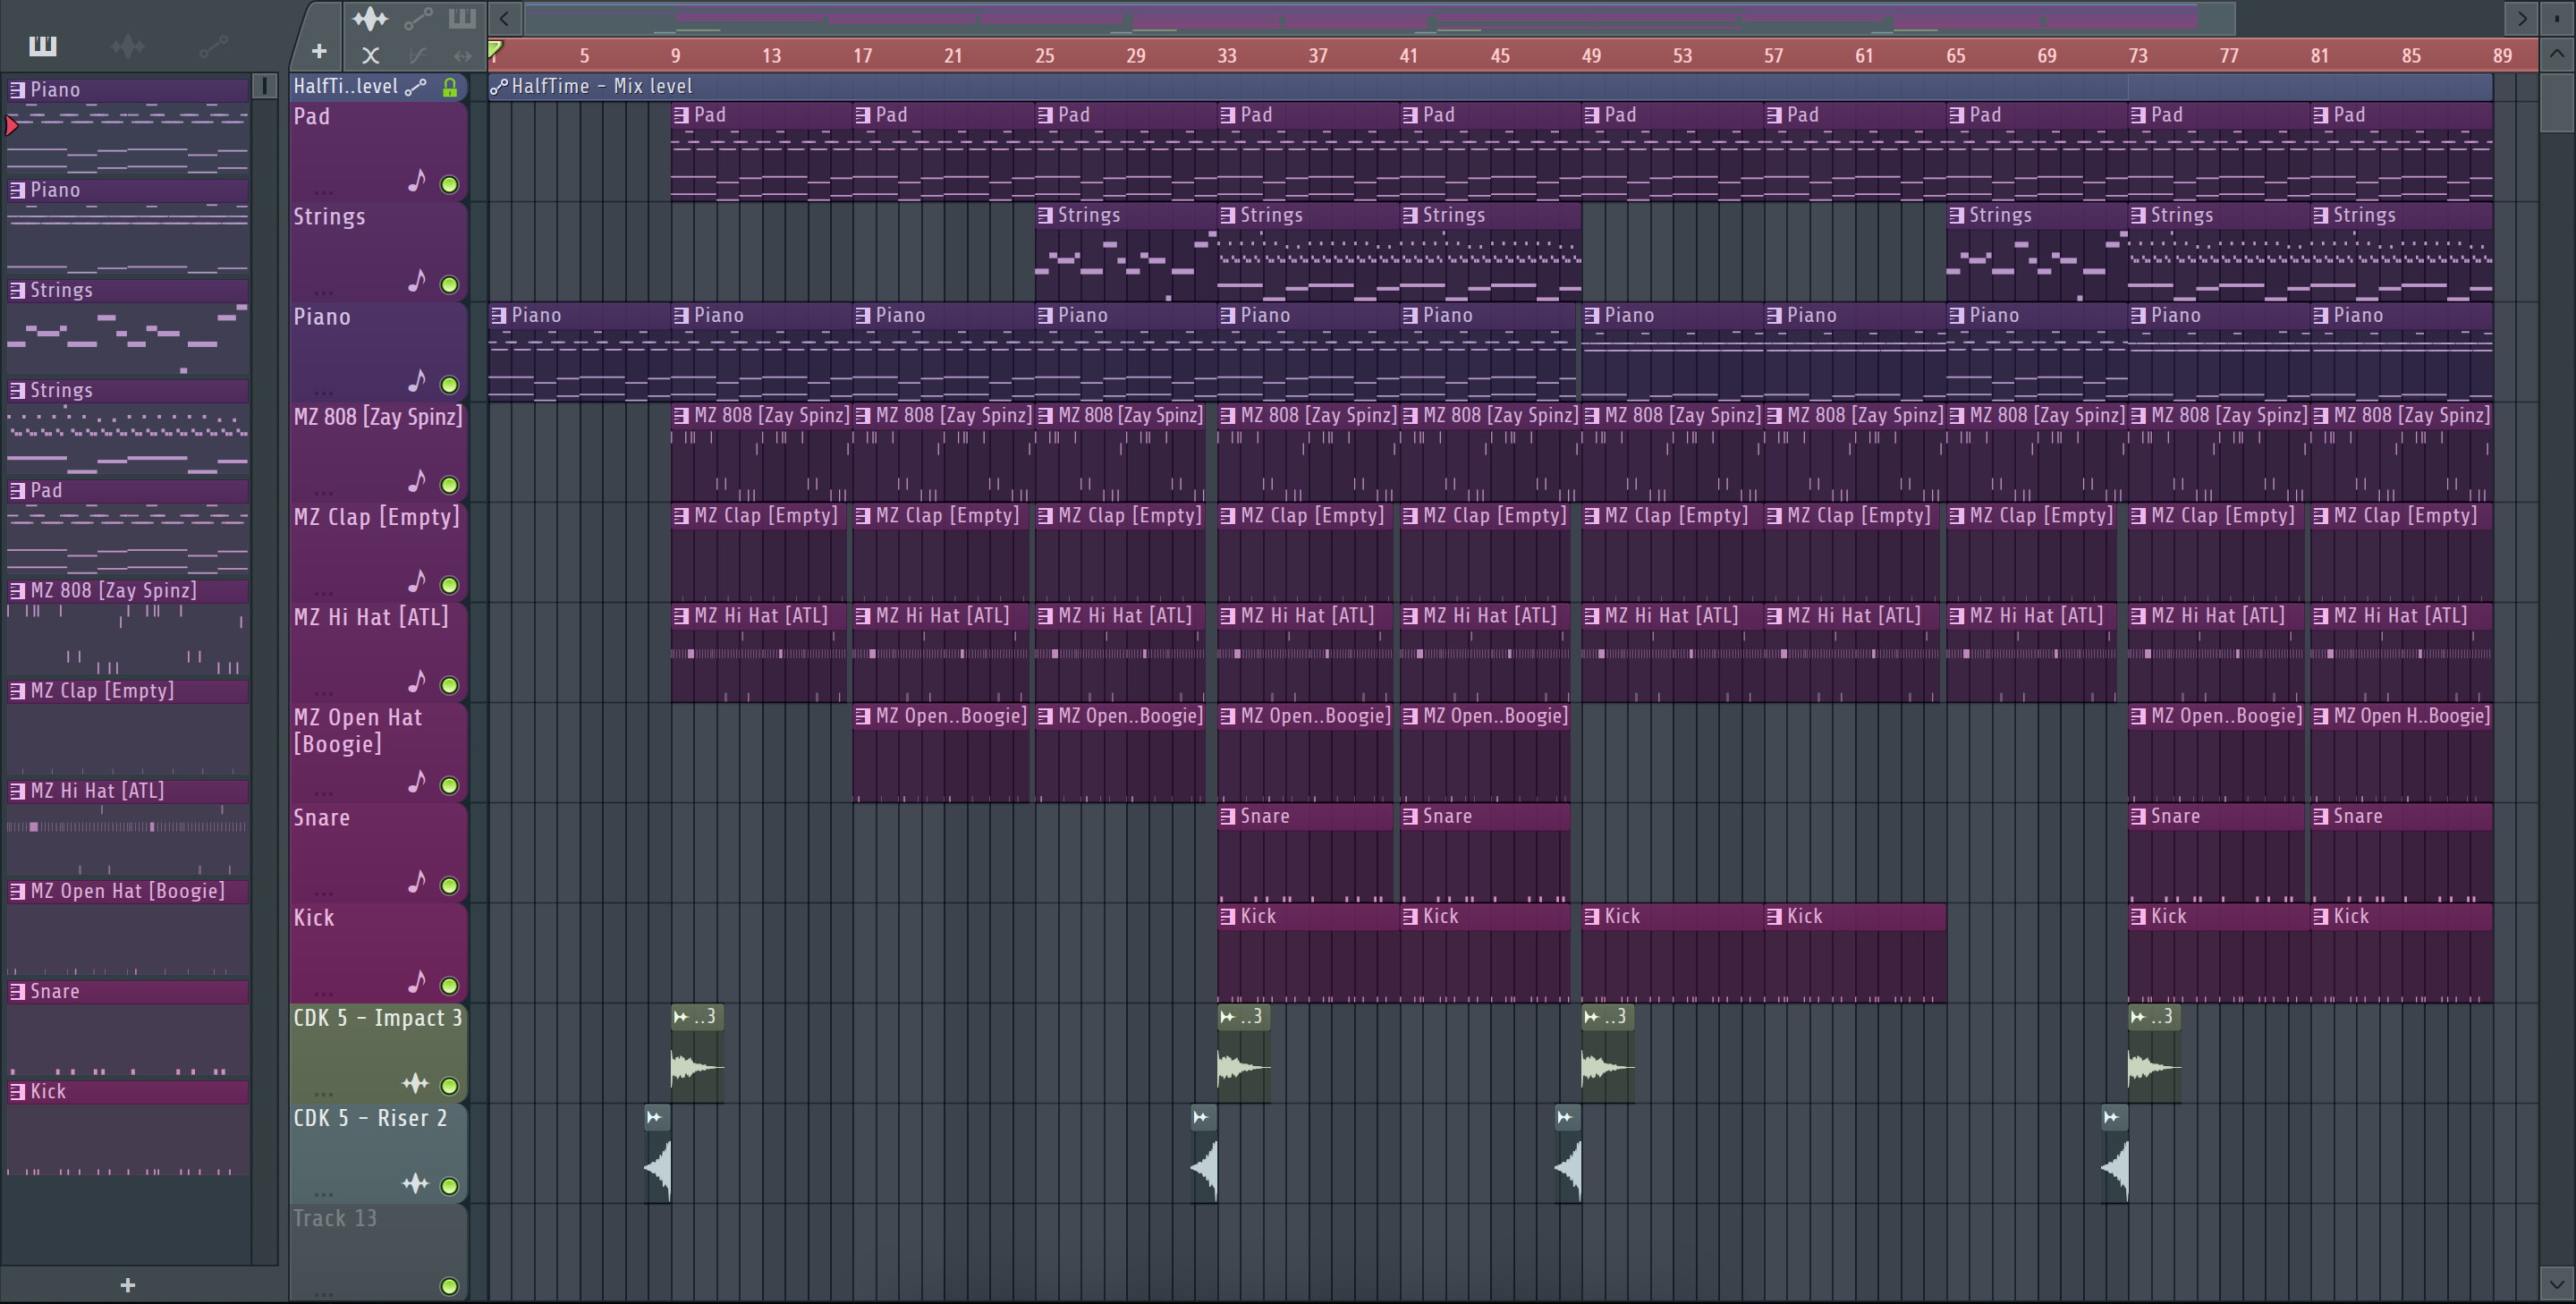Select MZ 808 [Zay Spinz] pattern in picker
The width and height of the screenshot is (2576, 1304).
point(128,590)
